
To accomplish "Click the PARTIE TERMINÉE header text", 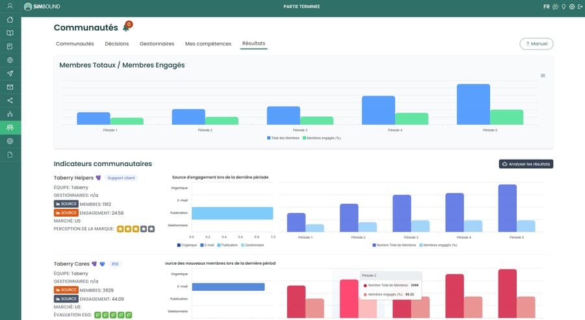I will (x=302, y=6).
